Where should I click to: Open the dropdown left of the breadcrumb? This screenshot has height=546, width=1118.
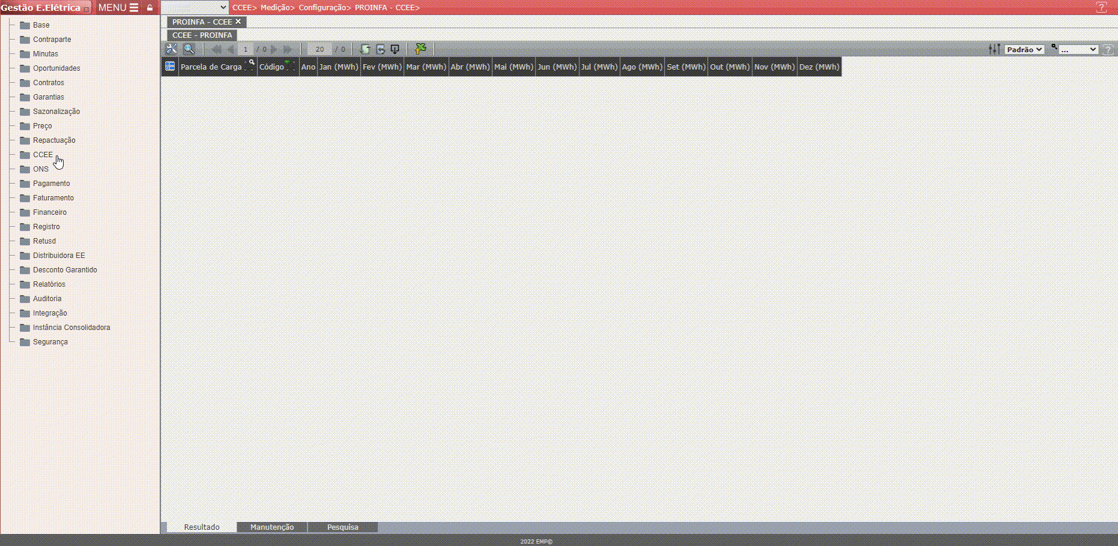tap(195, 7)
